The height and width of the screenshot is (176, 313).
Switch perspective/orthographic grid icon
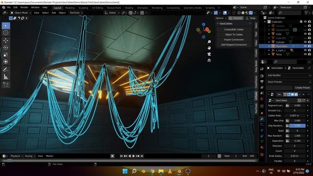click(x=209, y=60)
